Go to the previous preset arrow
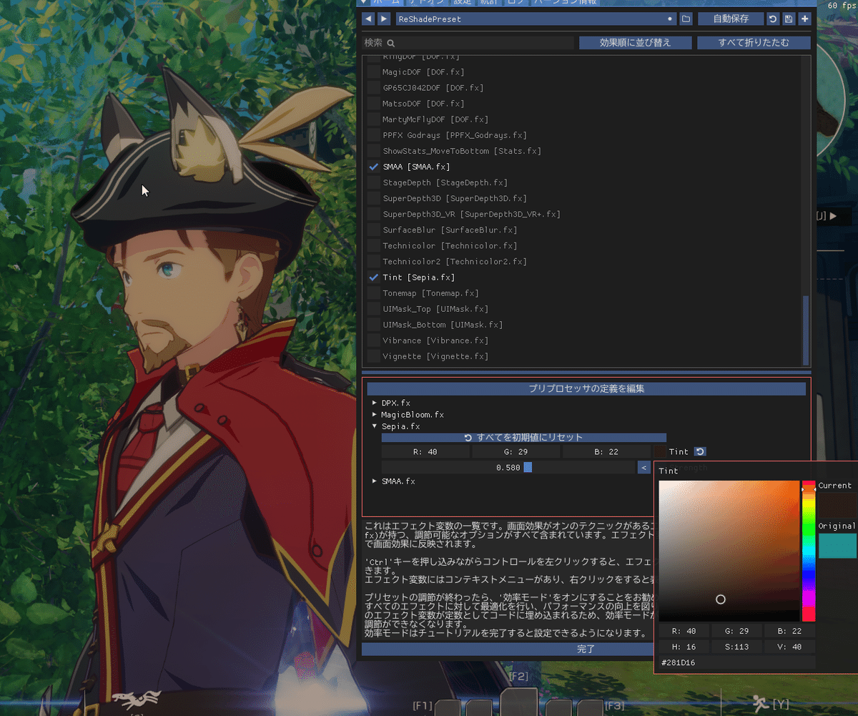This screenshot has height=716, width=858. 368,19
